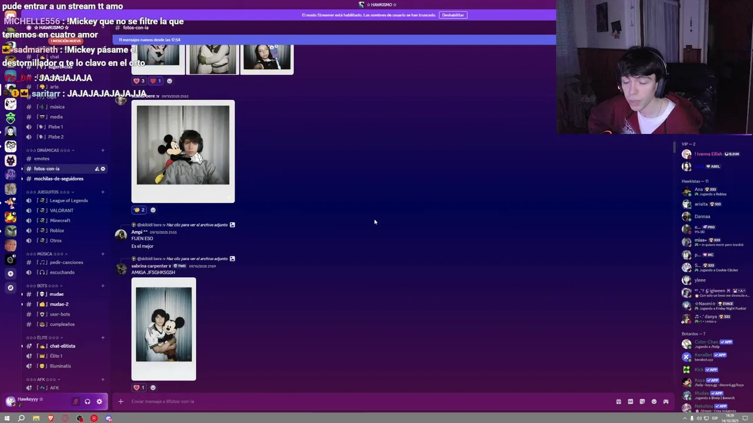Image resolution: width=753 pixels, height=423 pixels.
Task: Open the apps and activities controller icon
Action: pos(665,401)
